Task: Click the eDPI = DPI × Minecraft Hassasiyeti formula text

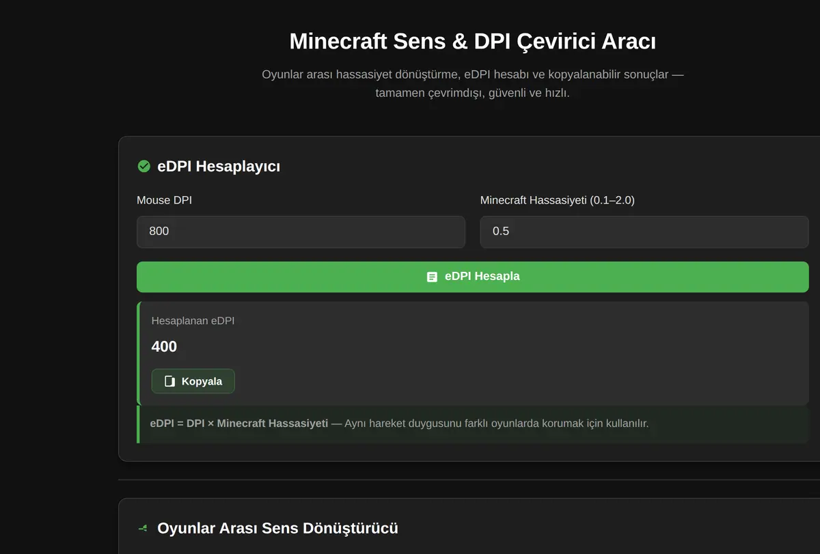Action: click(239, 424)
